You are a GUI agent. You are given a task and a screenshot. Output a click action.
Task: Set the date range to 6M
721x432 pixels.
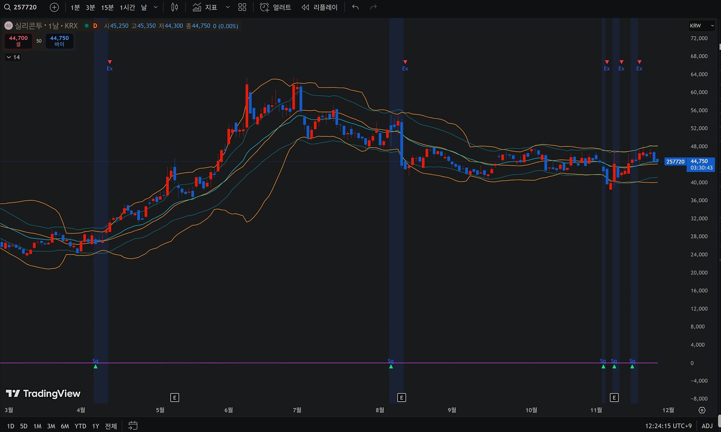click(x=65, y=426)
